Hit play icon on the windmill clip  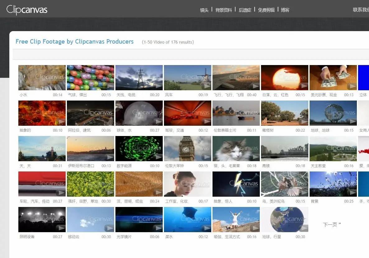(x=207, y=86)
